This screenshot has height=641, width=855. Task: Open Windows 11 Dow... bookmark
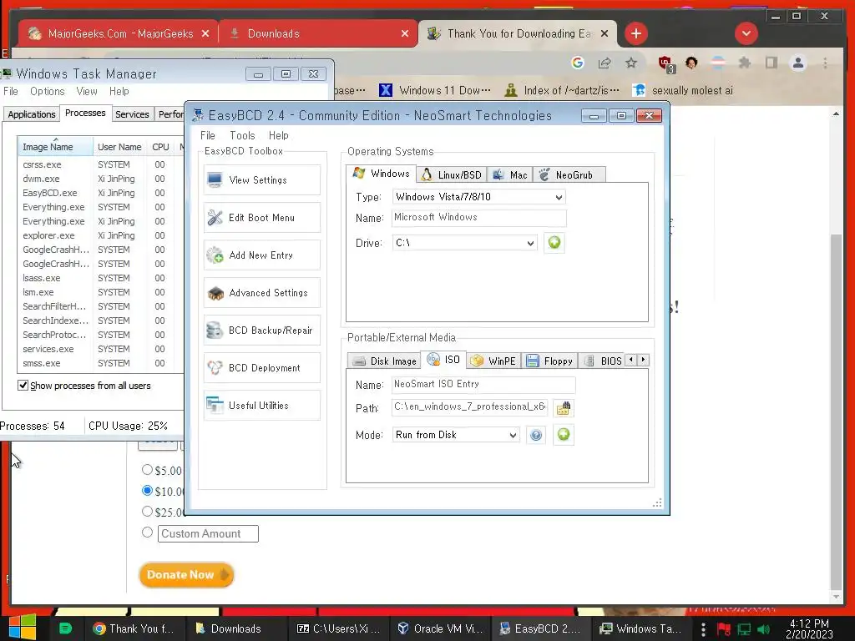coord(435,90)
